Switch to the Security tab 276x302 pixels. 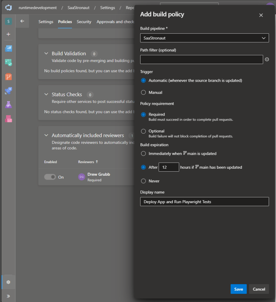[x=84, y=22]
